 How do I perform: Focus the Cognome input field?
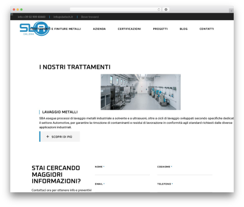pos(184,172)
